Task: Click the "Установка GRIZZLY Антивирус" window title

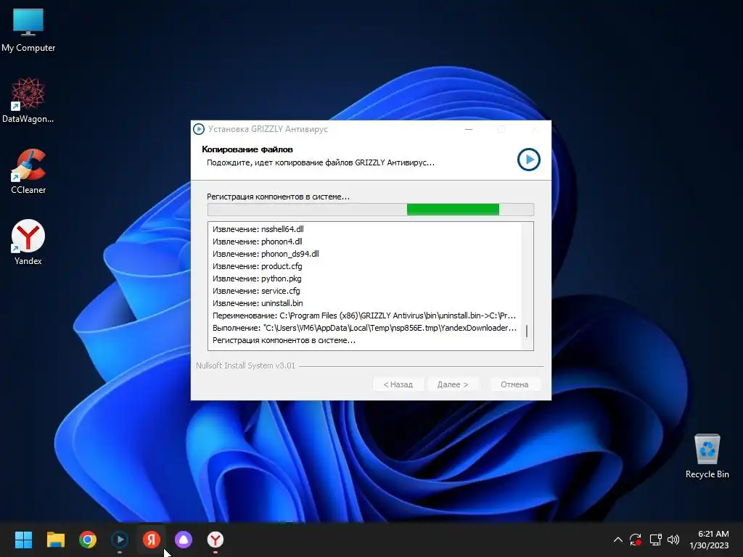Action: [268, 129]
